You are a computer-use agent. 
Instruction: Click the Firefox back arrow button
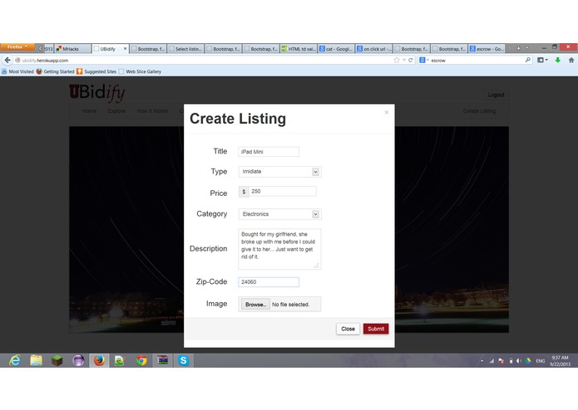click(x=7, y=60)
